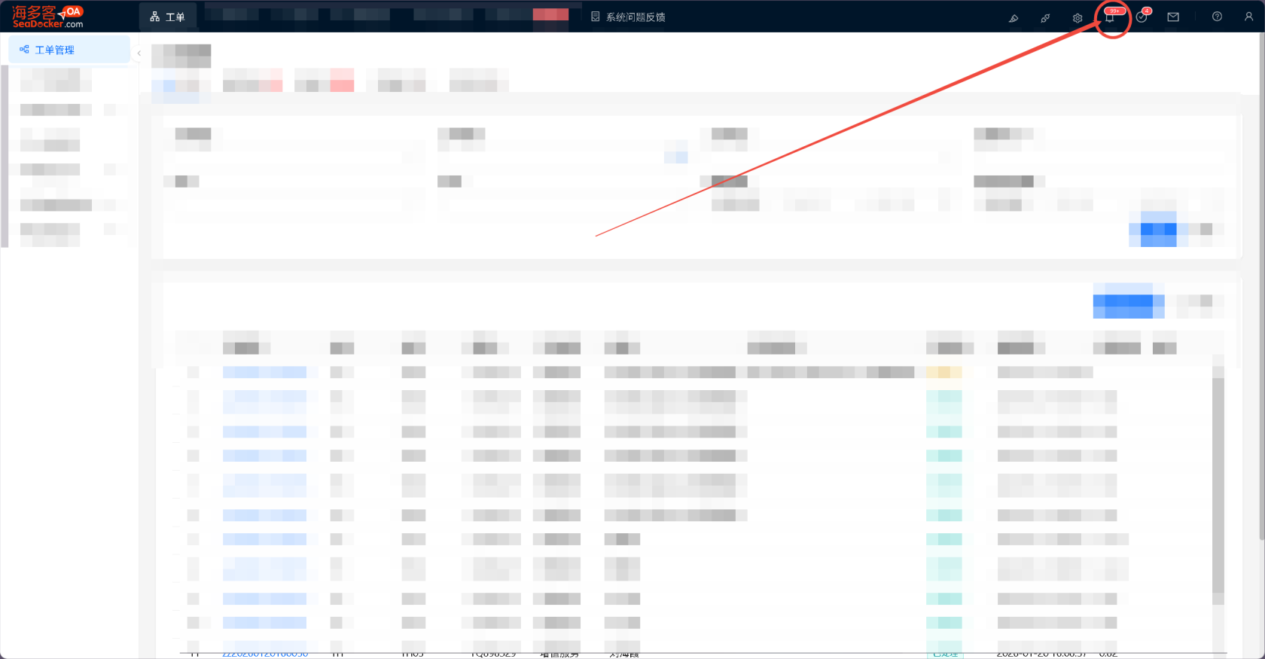Screen dimensions: 1265x659
Task: Click the brush icon in top bar
Action: pos(1014,18)
